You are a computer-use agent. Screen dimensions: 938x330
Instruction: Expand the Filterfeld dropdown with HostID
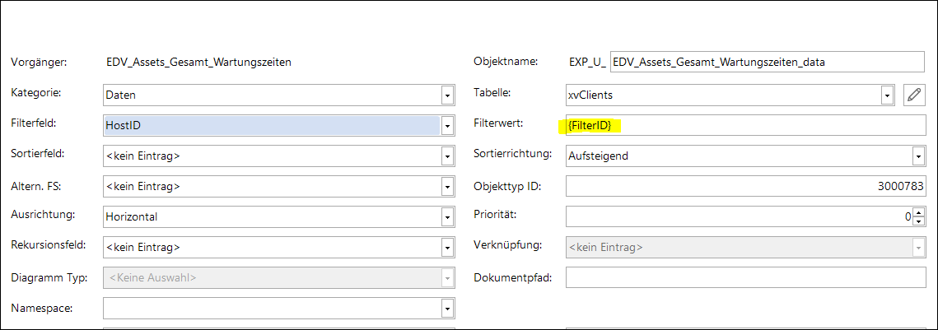point(448,125)
